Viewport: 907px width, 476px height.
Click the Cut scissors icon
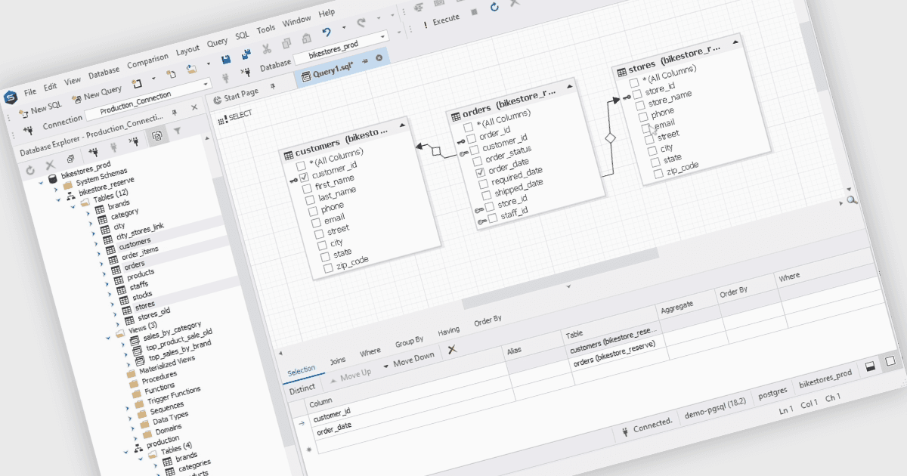266,49
